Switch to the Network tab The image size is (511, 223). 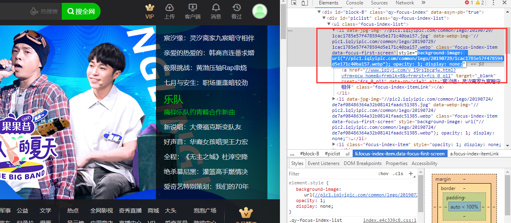pos(405,3)
